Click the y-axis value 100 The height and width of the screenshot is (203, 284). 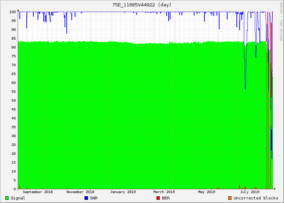[12, 12]
